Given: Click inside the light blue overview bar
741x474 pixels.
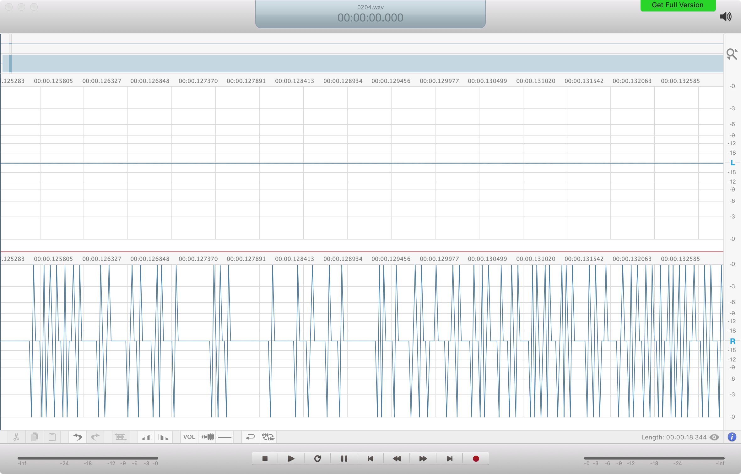Looking at the screenshot, I should tap(363, 64).
